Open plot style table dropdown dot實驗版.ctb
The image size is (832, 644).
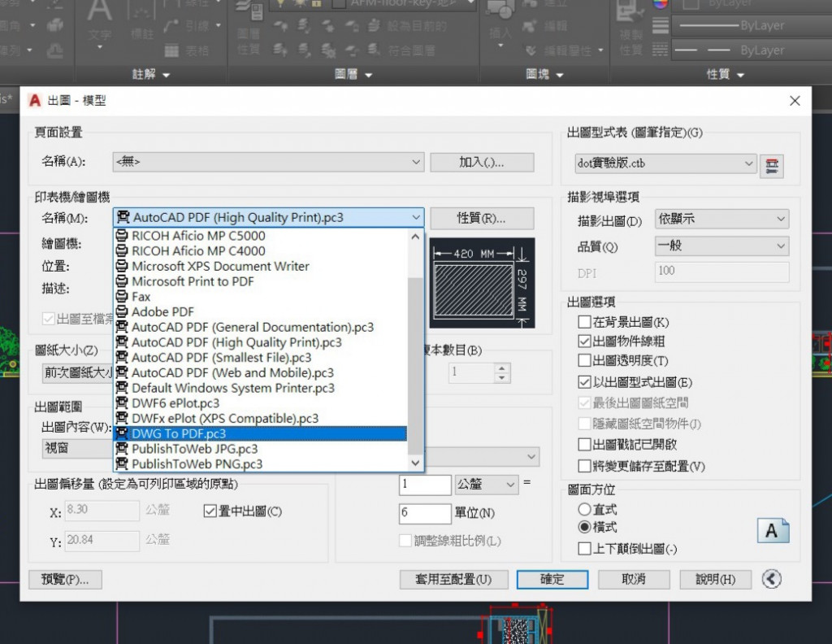click(x=665, y=163)
